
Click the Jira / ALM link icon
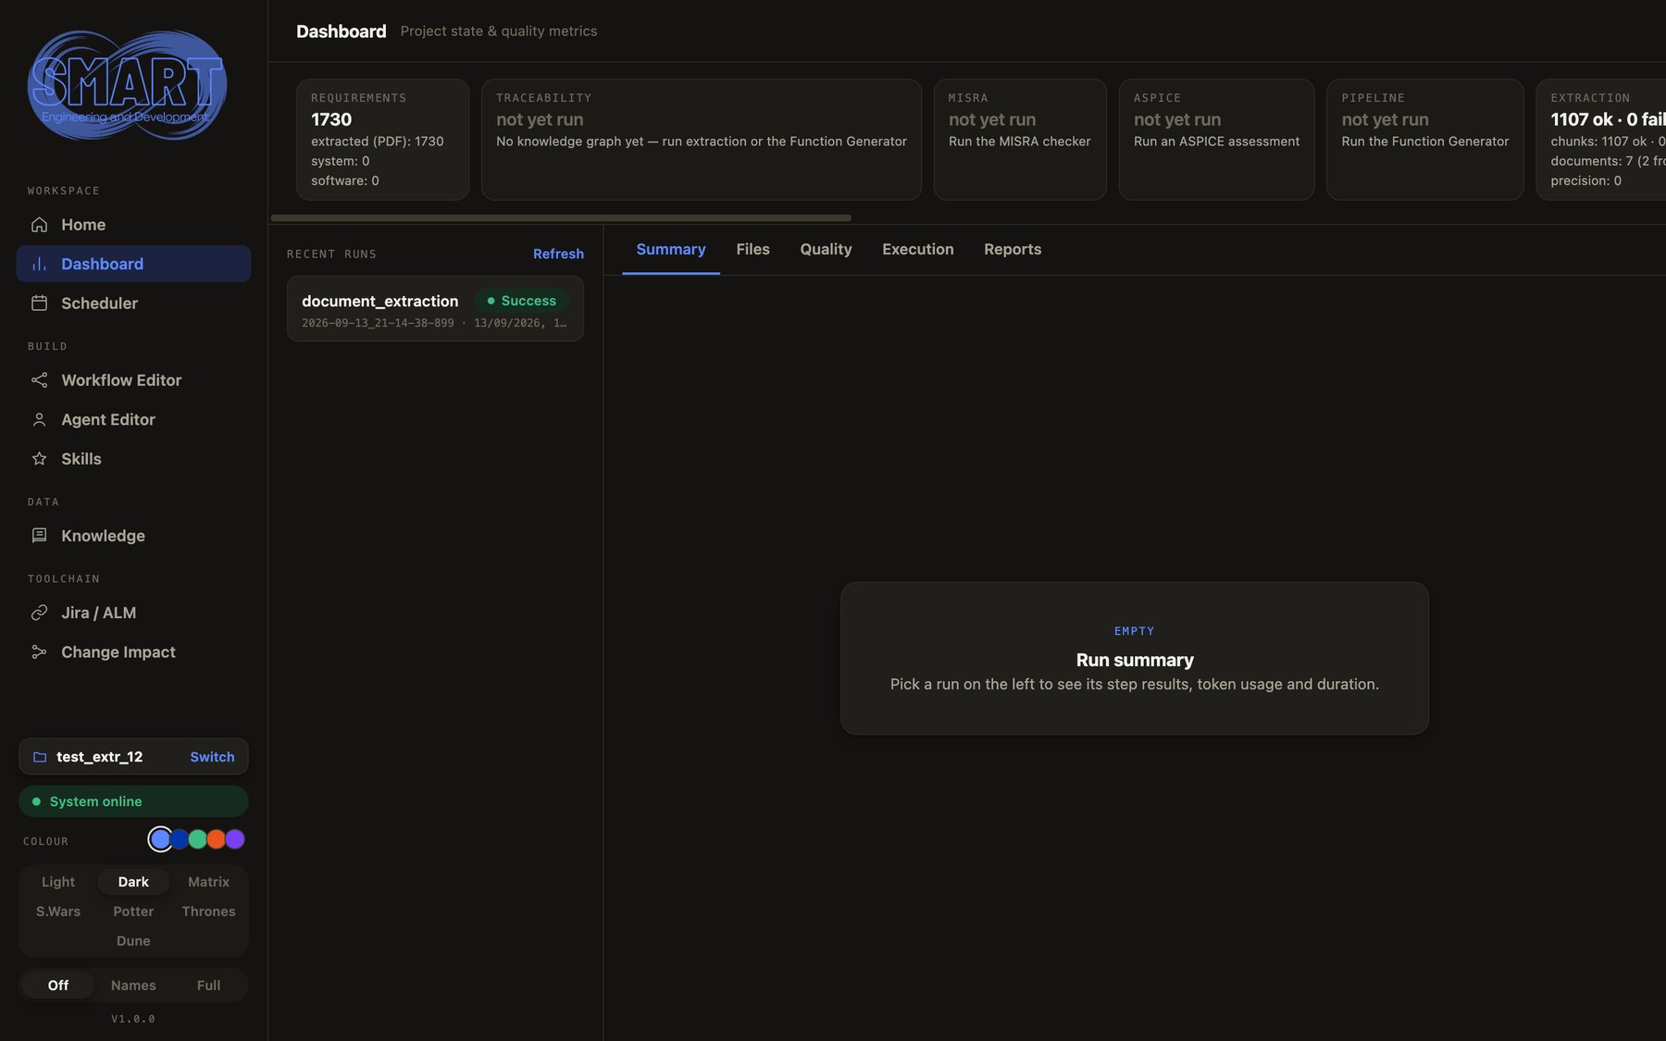(x=39, y=613)
